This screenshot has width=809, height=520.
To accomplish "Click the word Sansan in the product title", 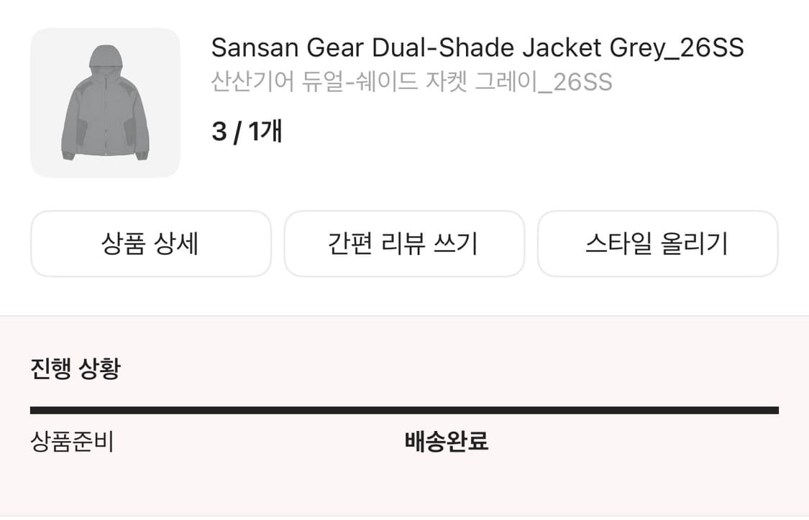I will point(255,48).
